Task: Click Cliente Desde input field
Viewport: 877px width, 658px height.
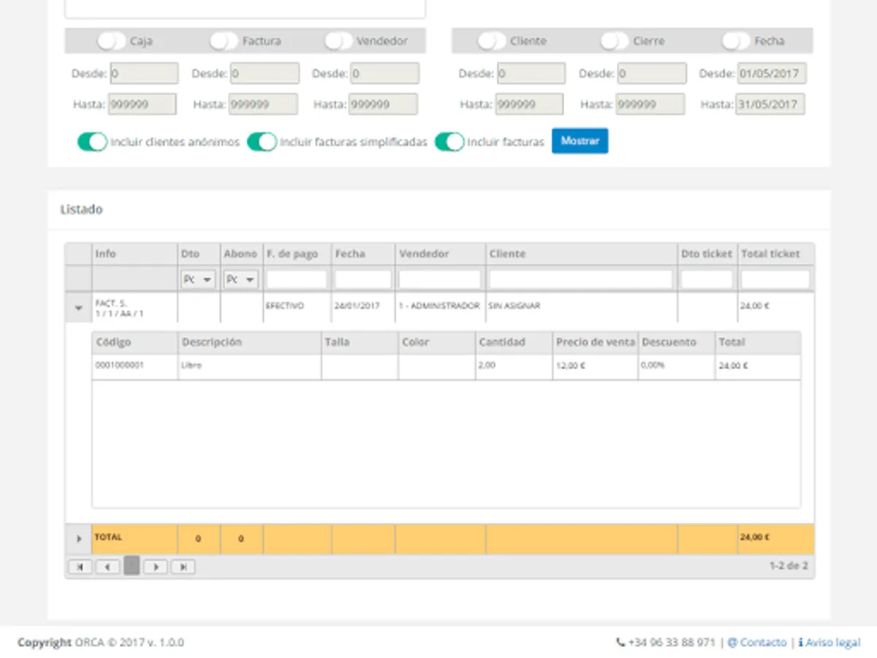Action: tap(531, 73)
